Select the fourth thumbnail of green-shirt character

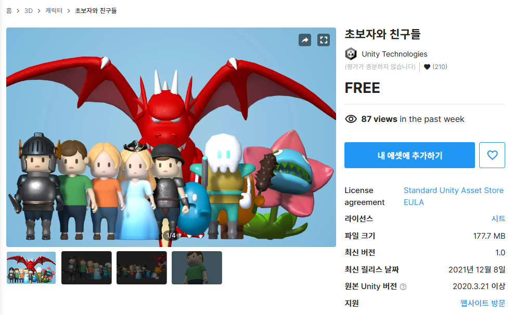(197, 268)
